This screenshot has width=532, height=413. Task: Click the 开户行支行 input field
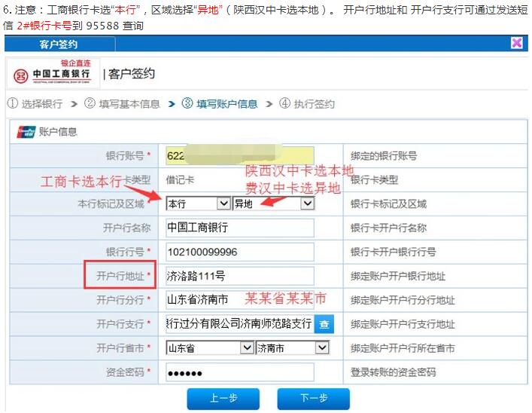(x=240, y=324)
